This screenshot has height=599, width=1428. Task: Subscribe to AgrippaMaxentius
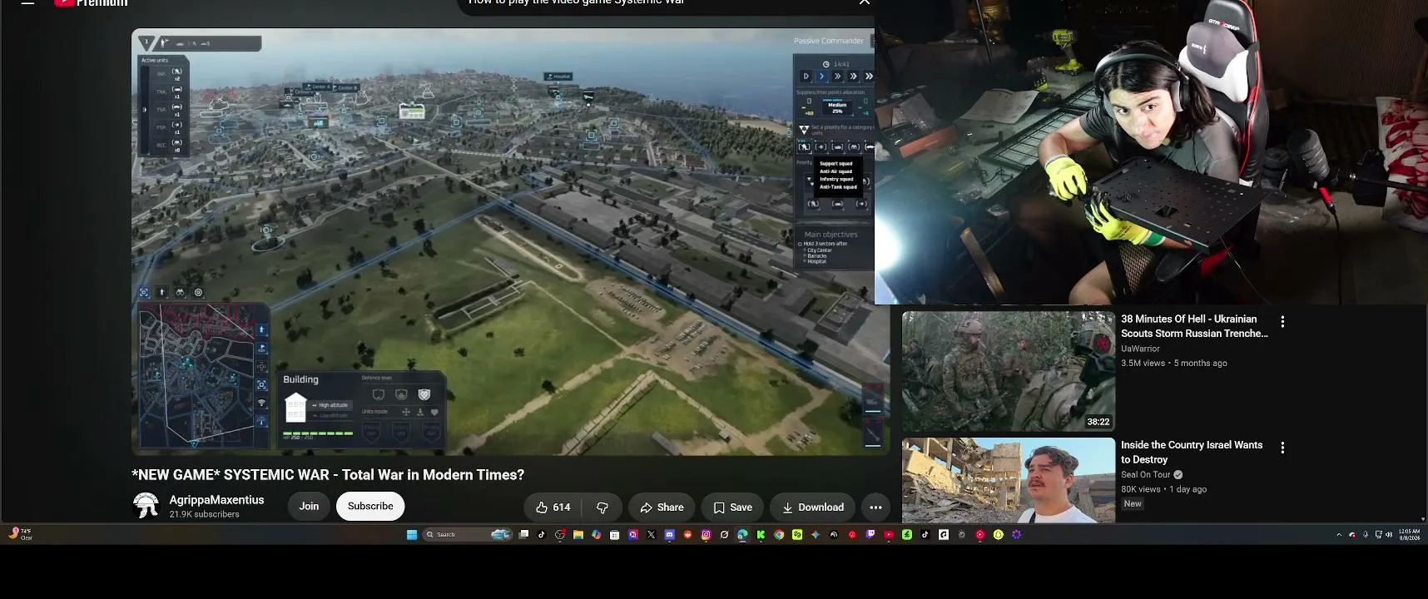370,506
